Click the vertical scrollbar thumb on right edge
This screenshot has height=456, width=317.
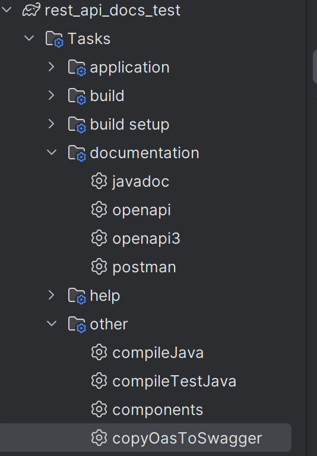[x=315, y=67]
